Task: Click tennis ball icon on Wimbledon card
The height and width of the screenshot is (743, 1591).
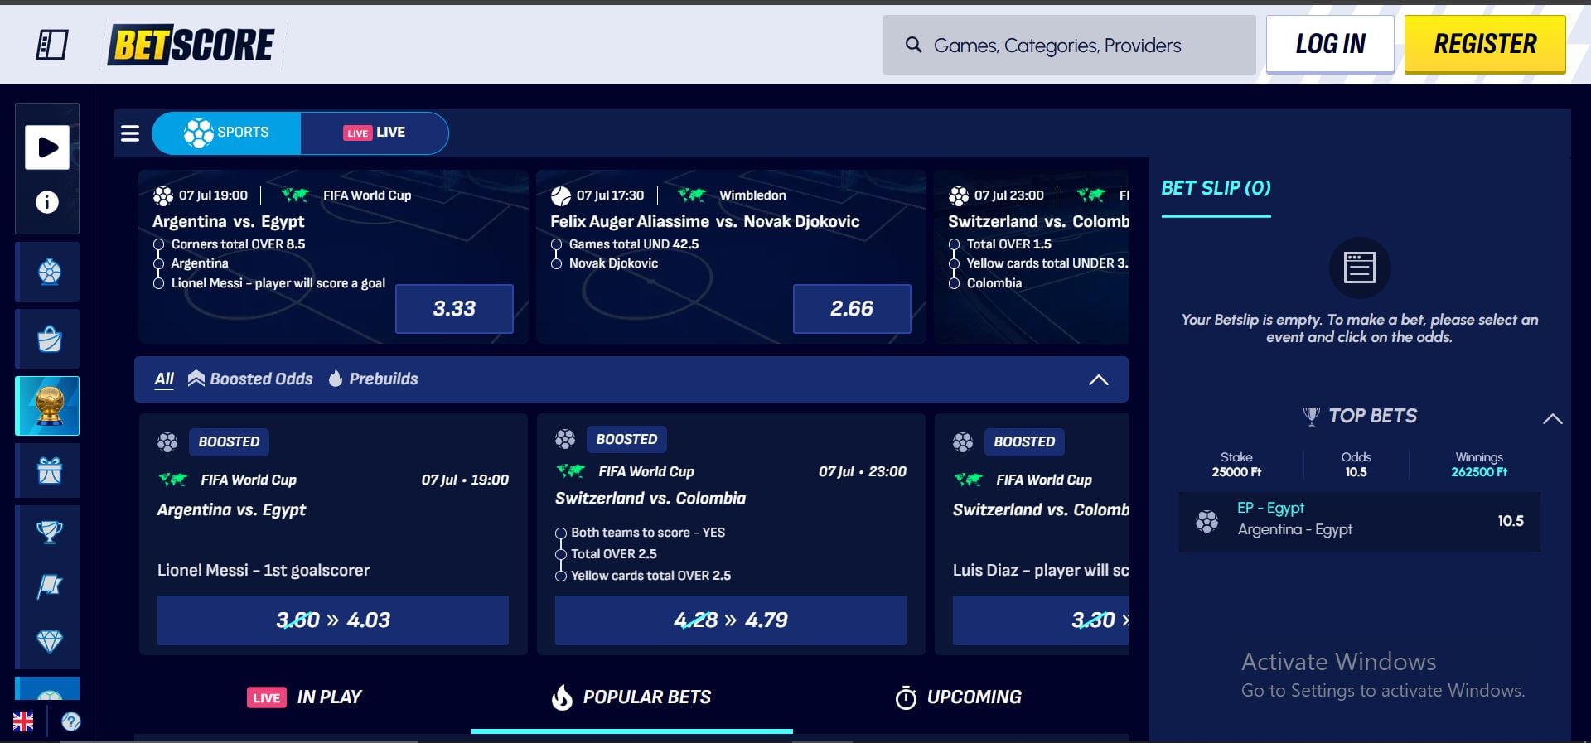Action: click(561, 195)
